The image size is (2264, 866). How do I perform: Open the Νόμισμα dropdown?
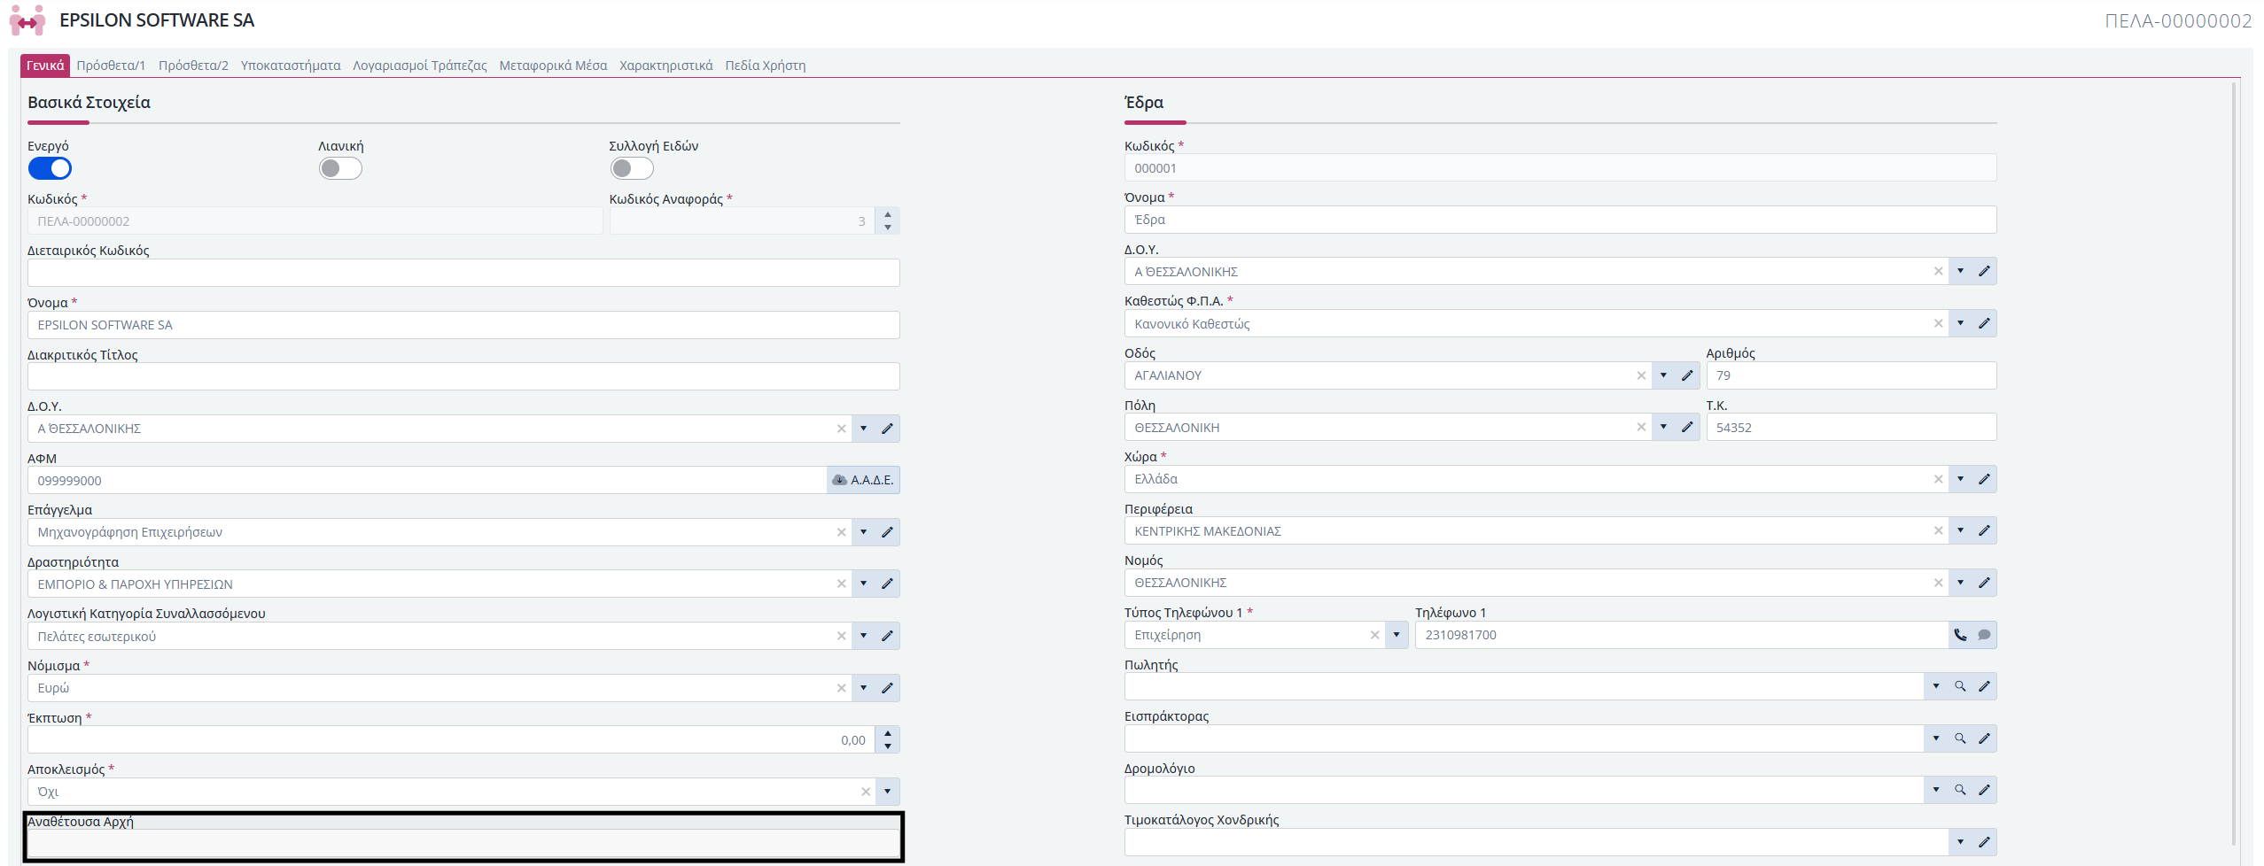[x=863, y=688]
